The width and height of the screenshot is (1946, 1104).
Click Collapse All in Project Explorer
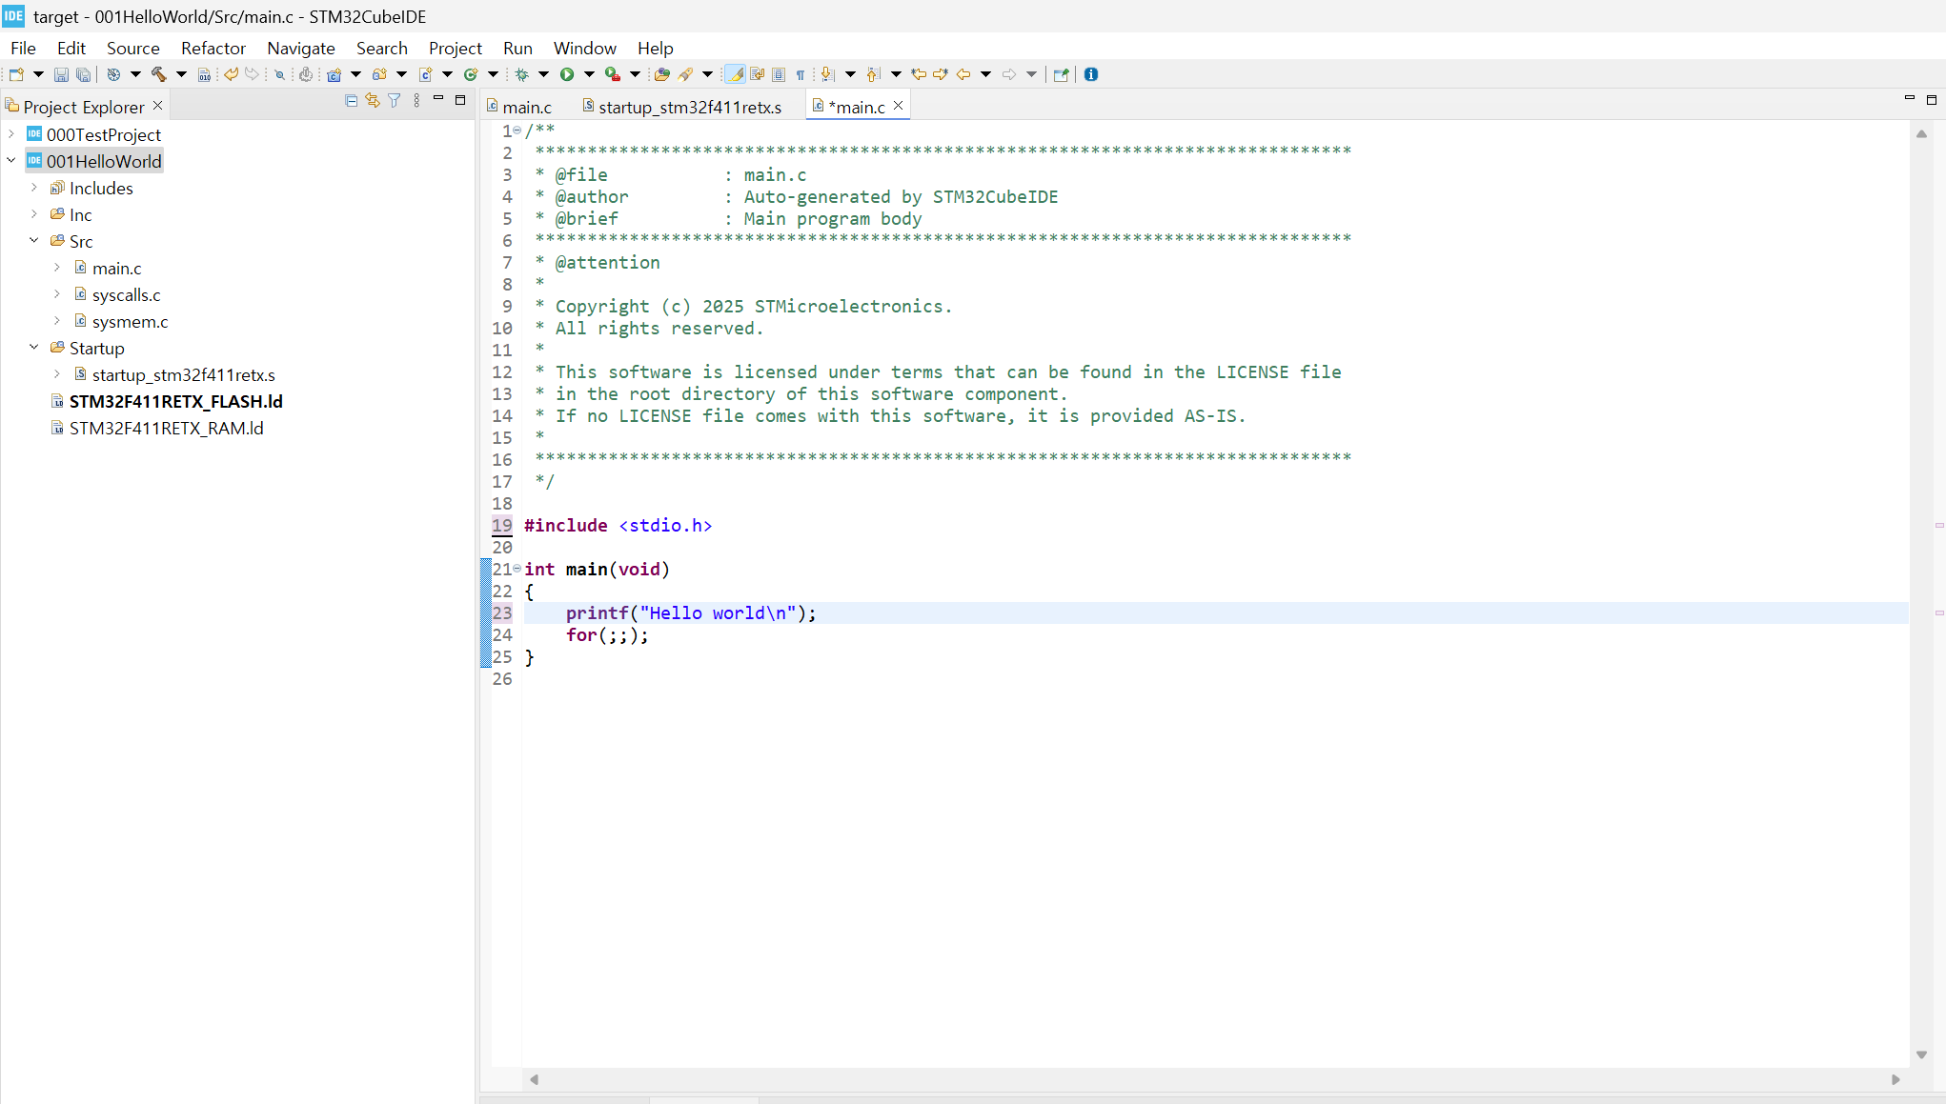pos(351,101)
